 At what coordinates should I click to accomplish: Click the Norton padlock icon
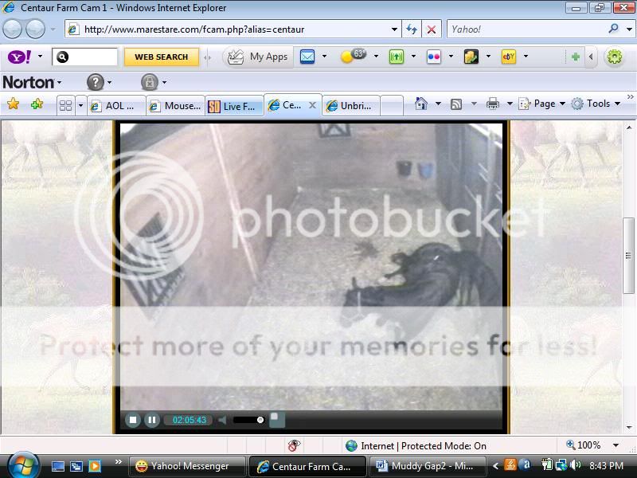pyautogui.click(x=150, y=83)
